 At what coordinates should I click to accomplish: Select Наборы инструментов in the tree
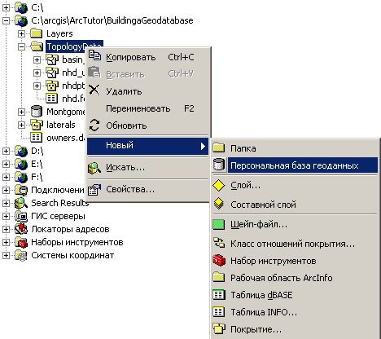click(77, 242)
